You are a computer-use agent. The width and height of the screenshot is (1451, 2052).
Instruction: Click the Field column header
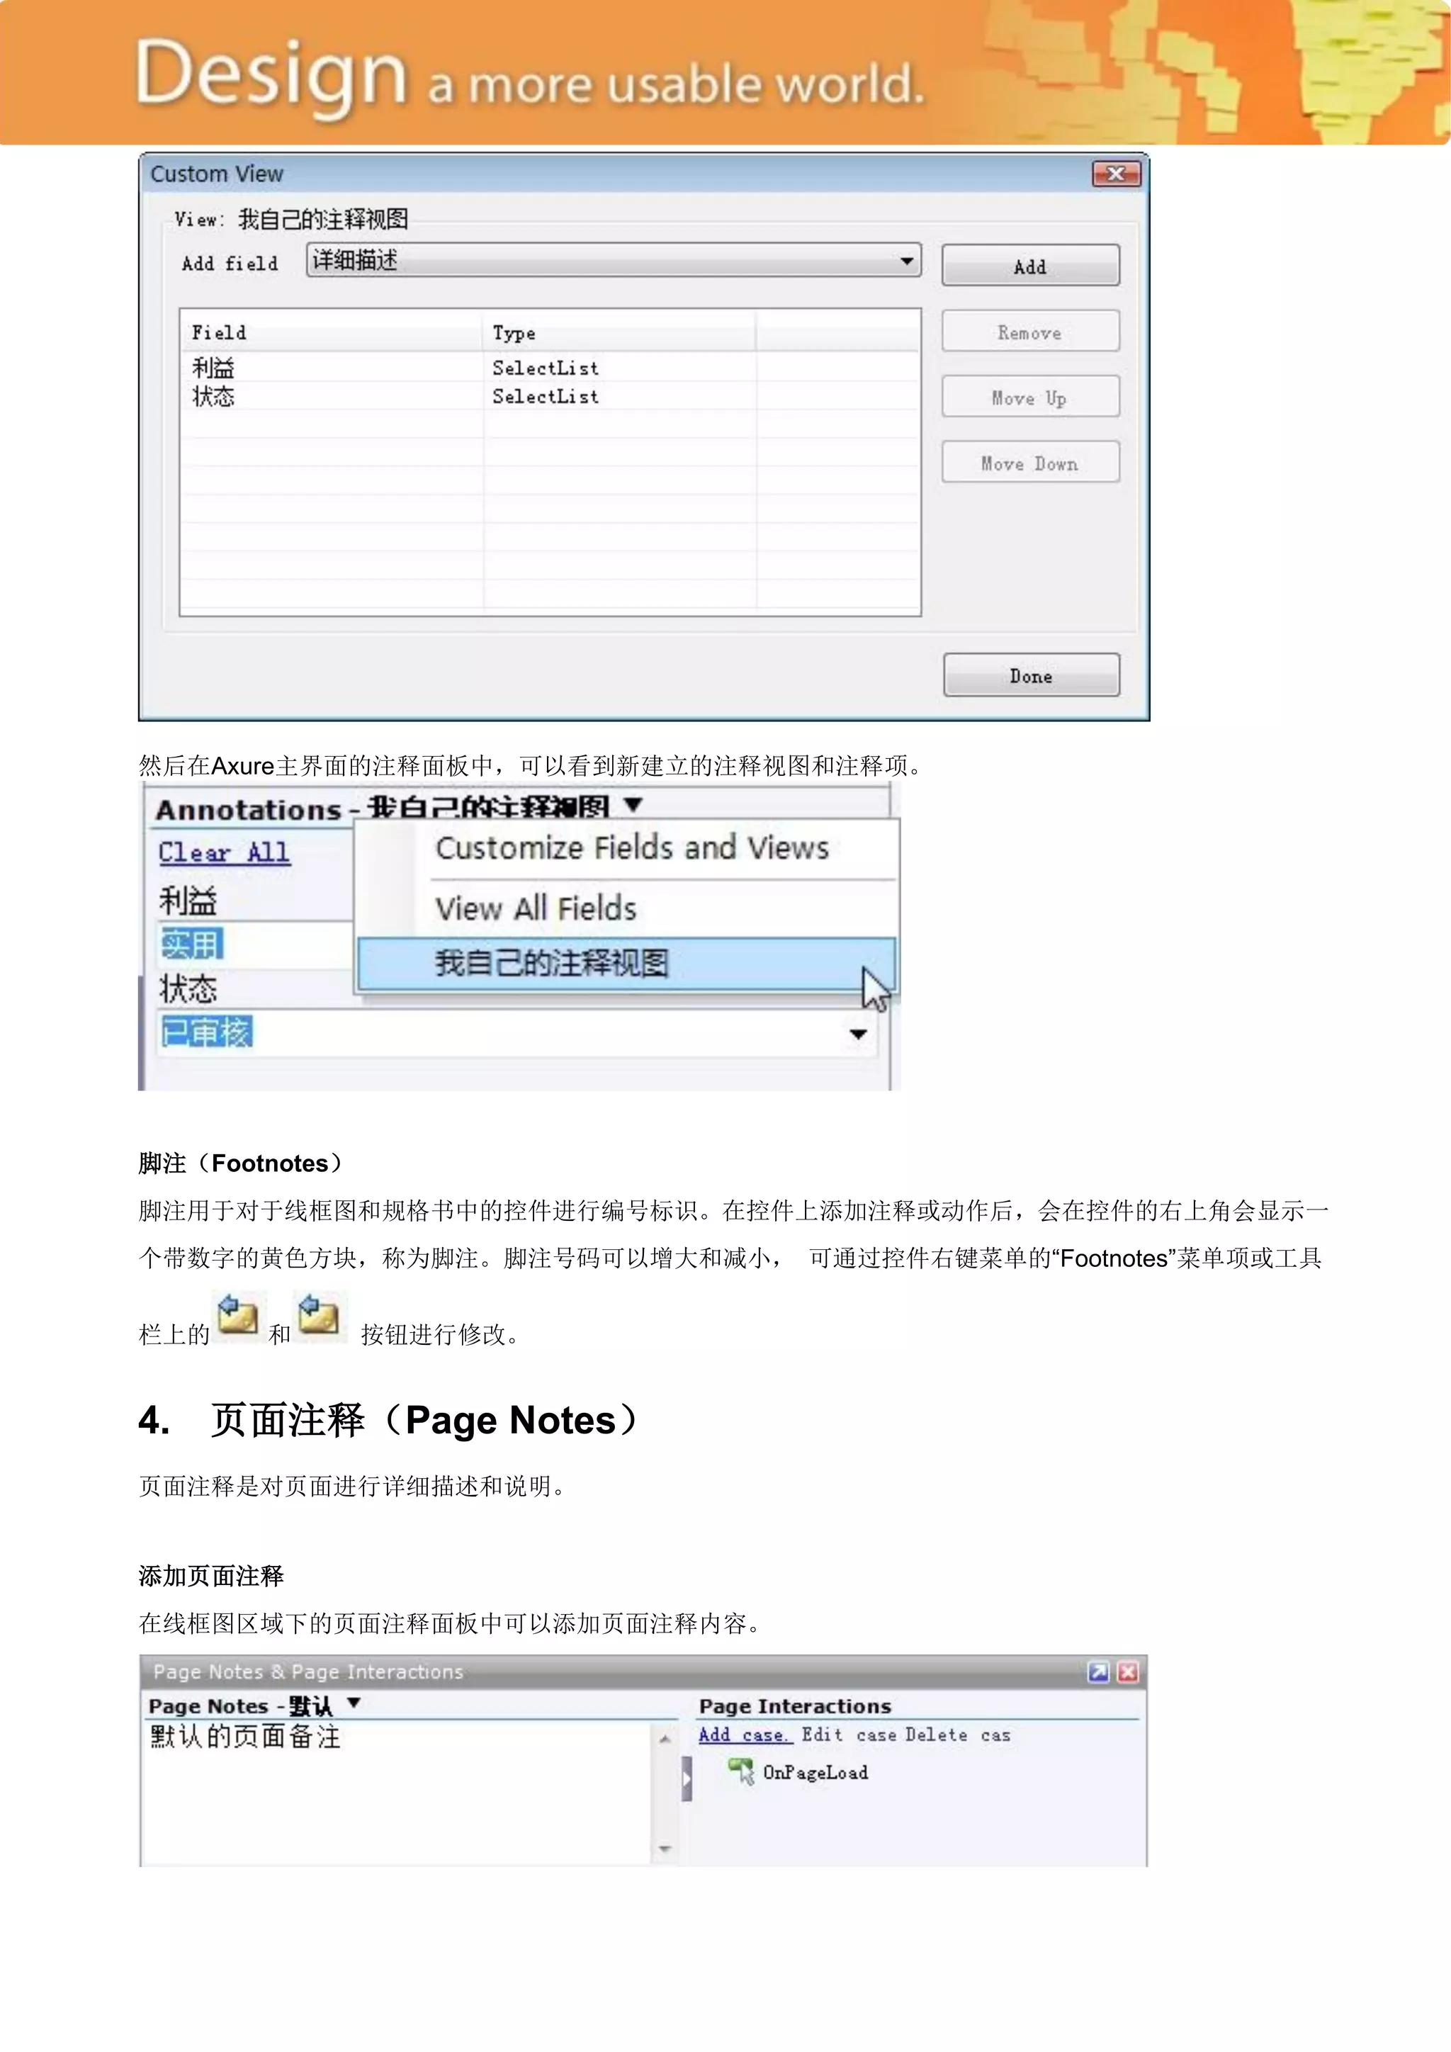coord(332,332)
